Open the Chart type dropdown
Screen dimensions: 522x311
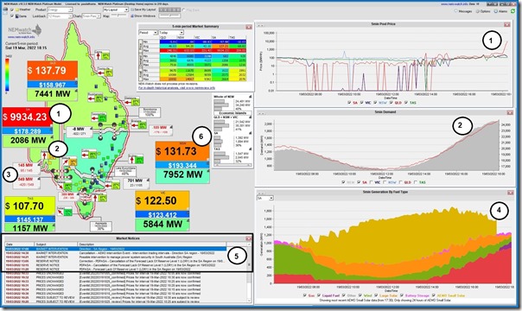pos(92,16)
